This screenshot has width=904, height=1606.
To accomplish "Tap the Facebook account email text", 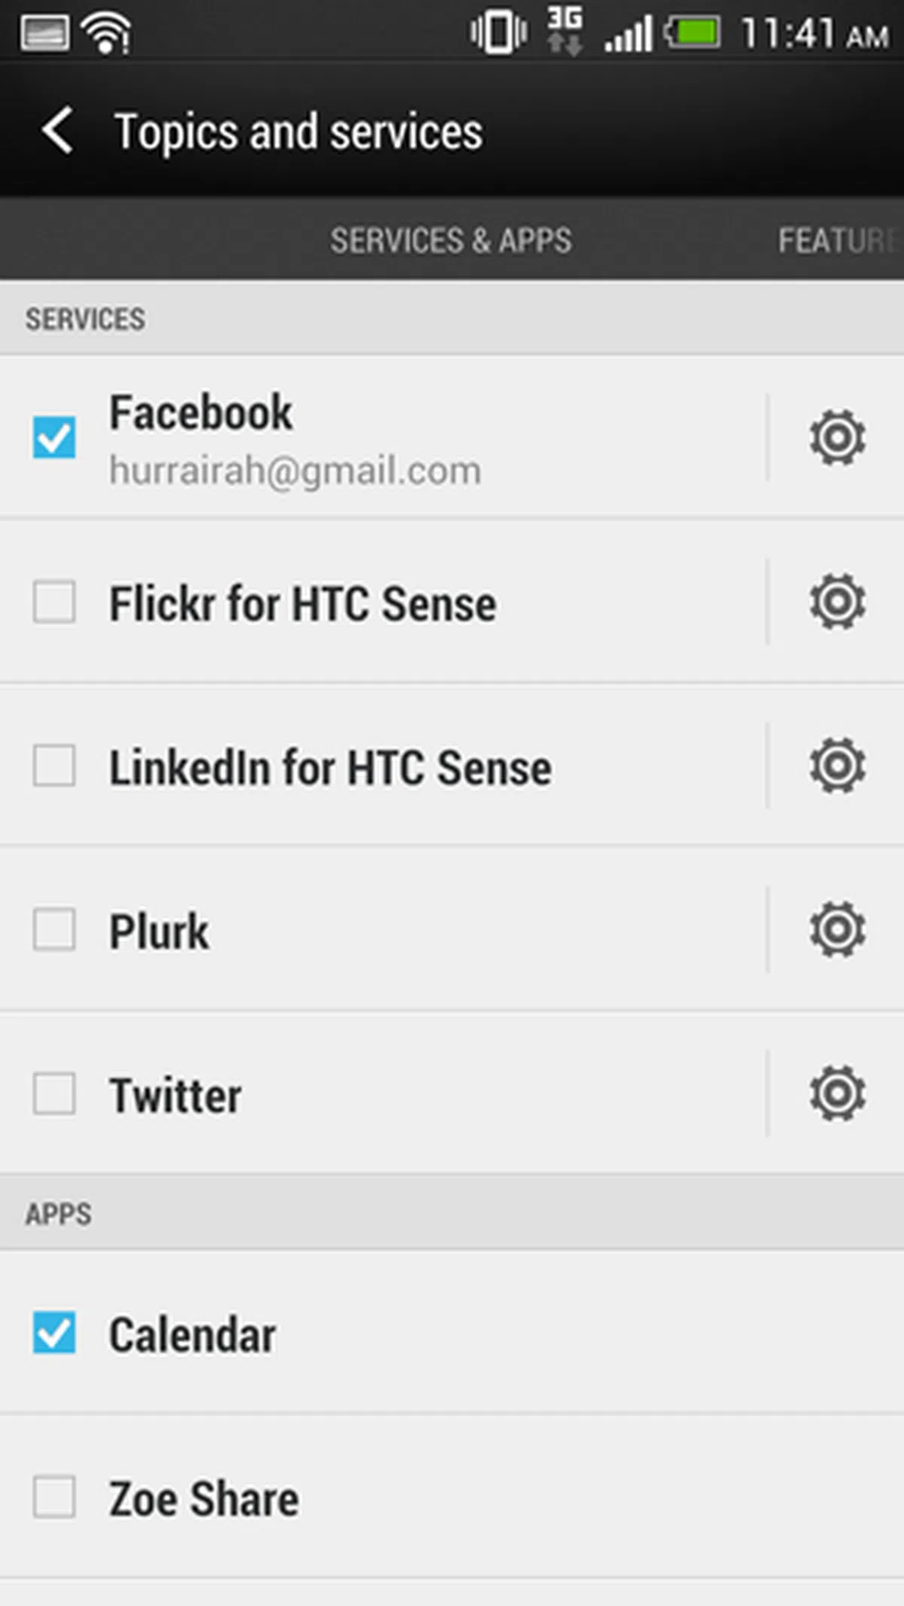I will click(x=295, y=471).
